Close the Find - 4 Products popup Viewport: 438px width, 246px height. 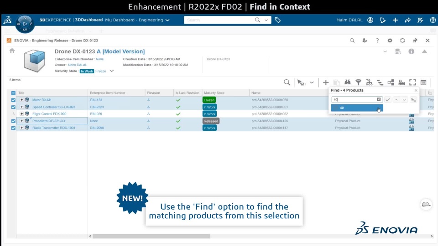[416, 90]
